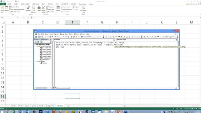Open the VBA editor Insert menu
This screenshot has width=201, height=113.
click(51, 34)
